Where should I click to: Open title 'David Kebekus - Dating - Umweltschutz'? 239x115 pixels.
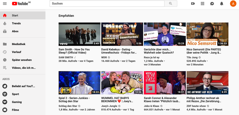tap(119, 51)
